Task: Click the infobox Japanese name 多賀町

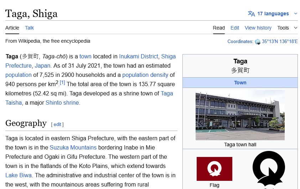Action: point(240,70)
